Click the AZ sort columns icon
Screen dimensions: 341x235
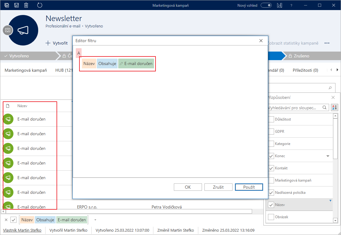point(335,107)
